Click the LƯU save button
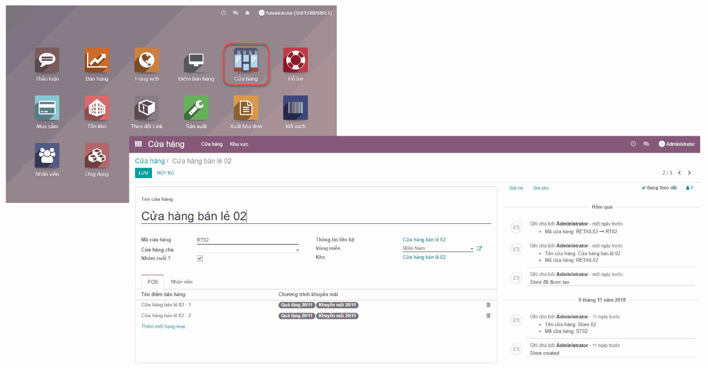708x368 pixels. (x=143, y=172)
